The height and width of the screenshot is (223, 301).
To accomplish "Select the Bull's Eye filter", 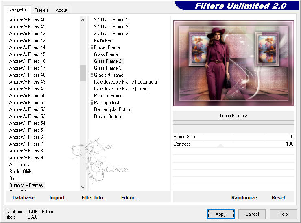I will [103, 41].
